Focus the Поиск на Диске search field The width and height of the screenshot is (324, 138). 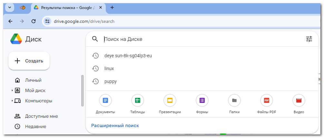click(x=202, y=39)
